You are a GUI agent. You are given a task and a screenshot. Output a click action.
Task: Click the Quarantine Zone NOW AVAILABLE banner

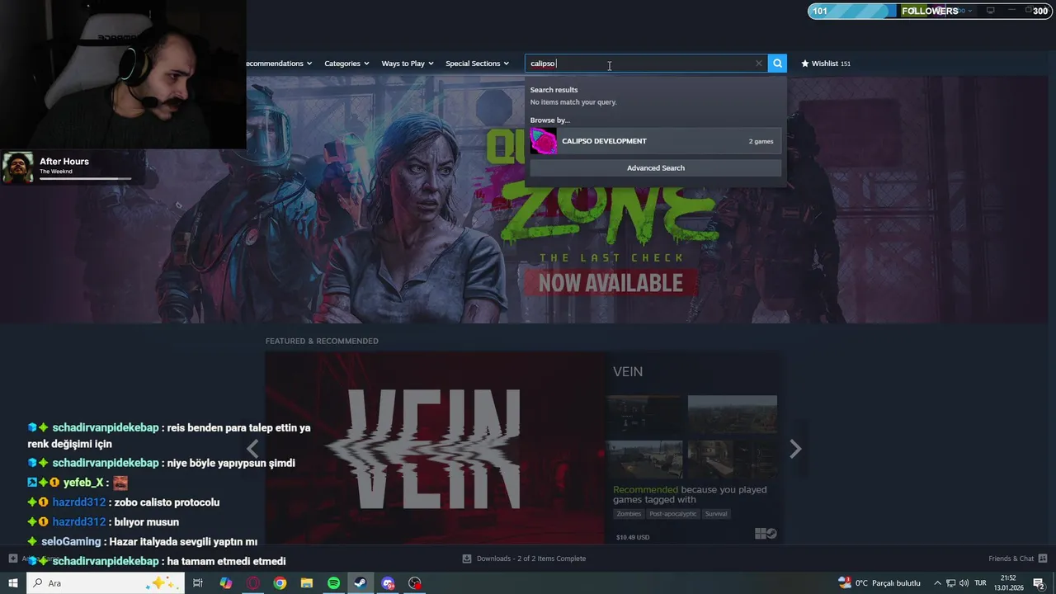tap(610, 283)
